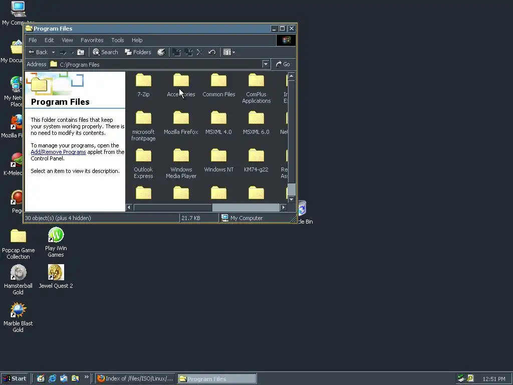Switch to Firefox Index of /files taskbar button

(135, 378)
